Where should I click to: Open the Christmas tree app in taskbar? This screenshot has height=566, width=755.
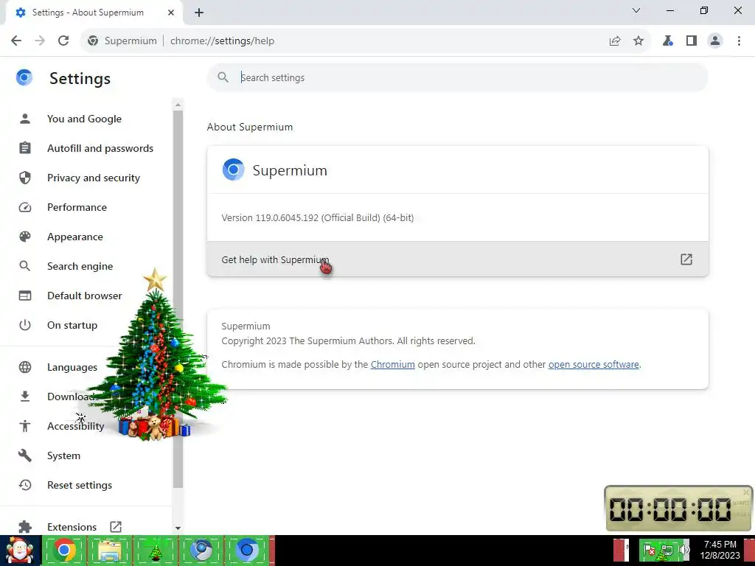click(156, 551)
